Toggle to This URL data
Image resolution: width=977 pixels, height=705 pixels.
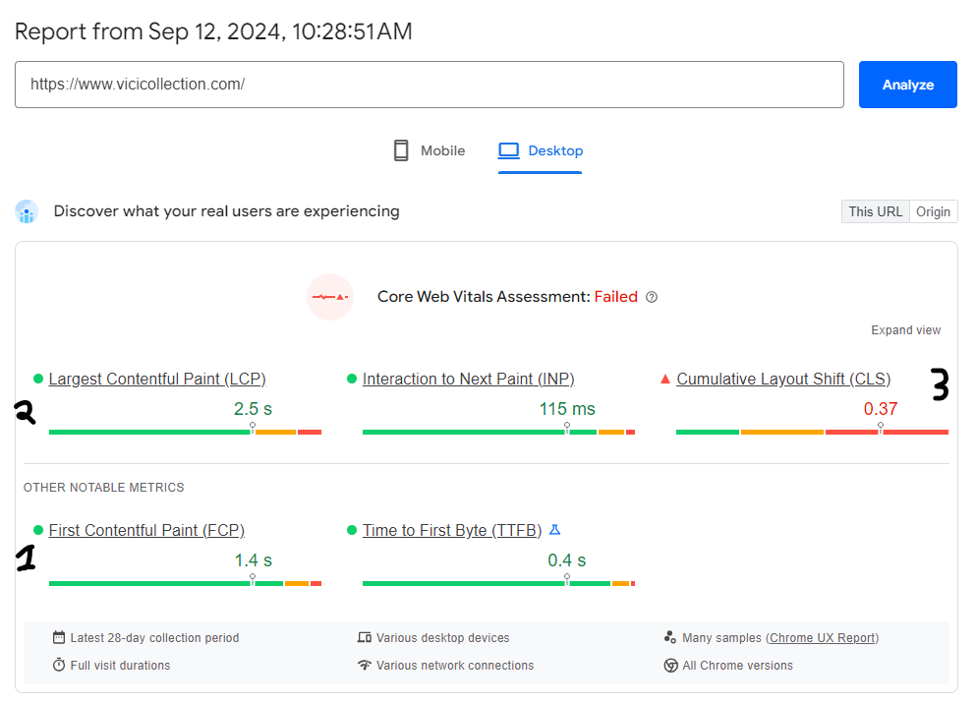pyautogui.click(x=875, y=211)
